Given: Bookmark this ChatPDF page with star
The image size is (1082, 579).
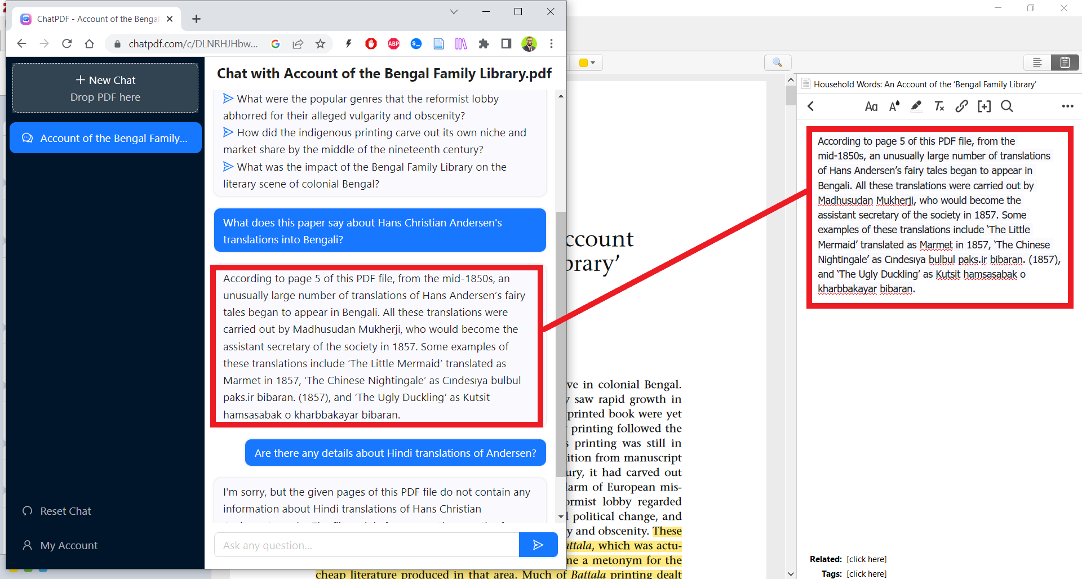Looking at the screenshot, I should coord(320,44).
